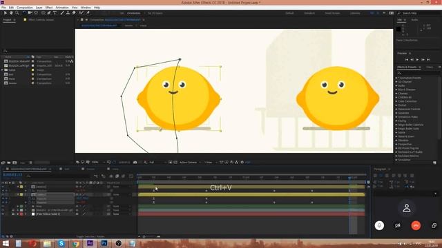Mute the microphone in the call overlay
Viewport: 442px width, 248px height.
coord(379,225)
